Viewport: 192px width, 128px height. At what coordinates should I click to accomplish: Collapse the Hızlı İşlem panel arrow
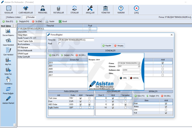click(x=14, y=26)
